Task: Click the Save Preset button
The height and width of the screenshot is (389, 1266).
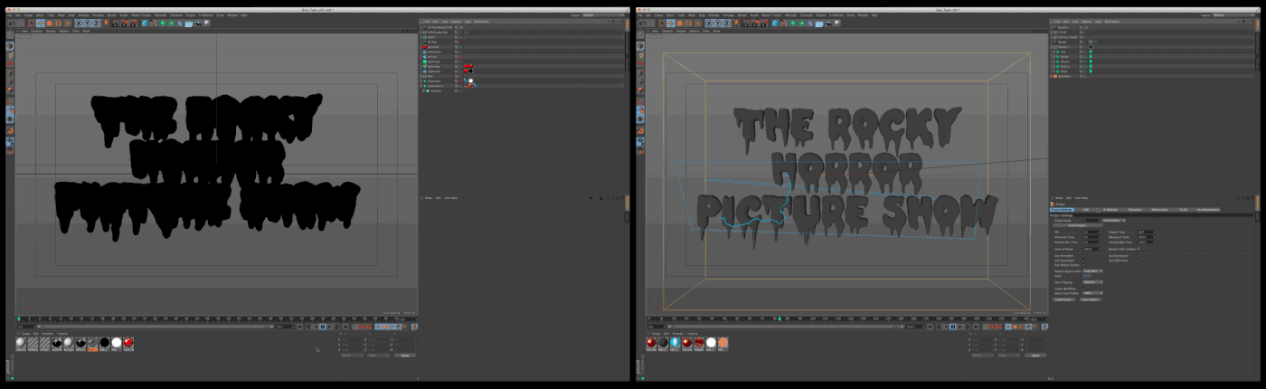Action: click(1091, 299)
